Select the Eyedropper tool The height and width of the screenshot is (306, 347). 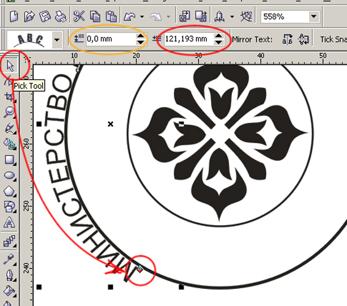pyautogui.click(x=9, y=259)
